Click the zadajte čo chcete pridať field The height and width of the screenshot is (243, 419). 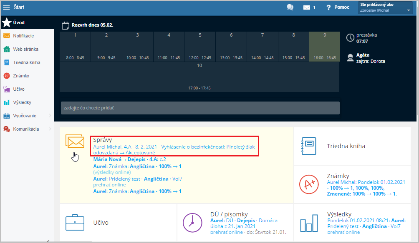click(x=200, y=108)
